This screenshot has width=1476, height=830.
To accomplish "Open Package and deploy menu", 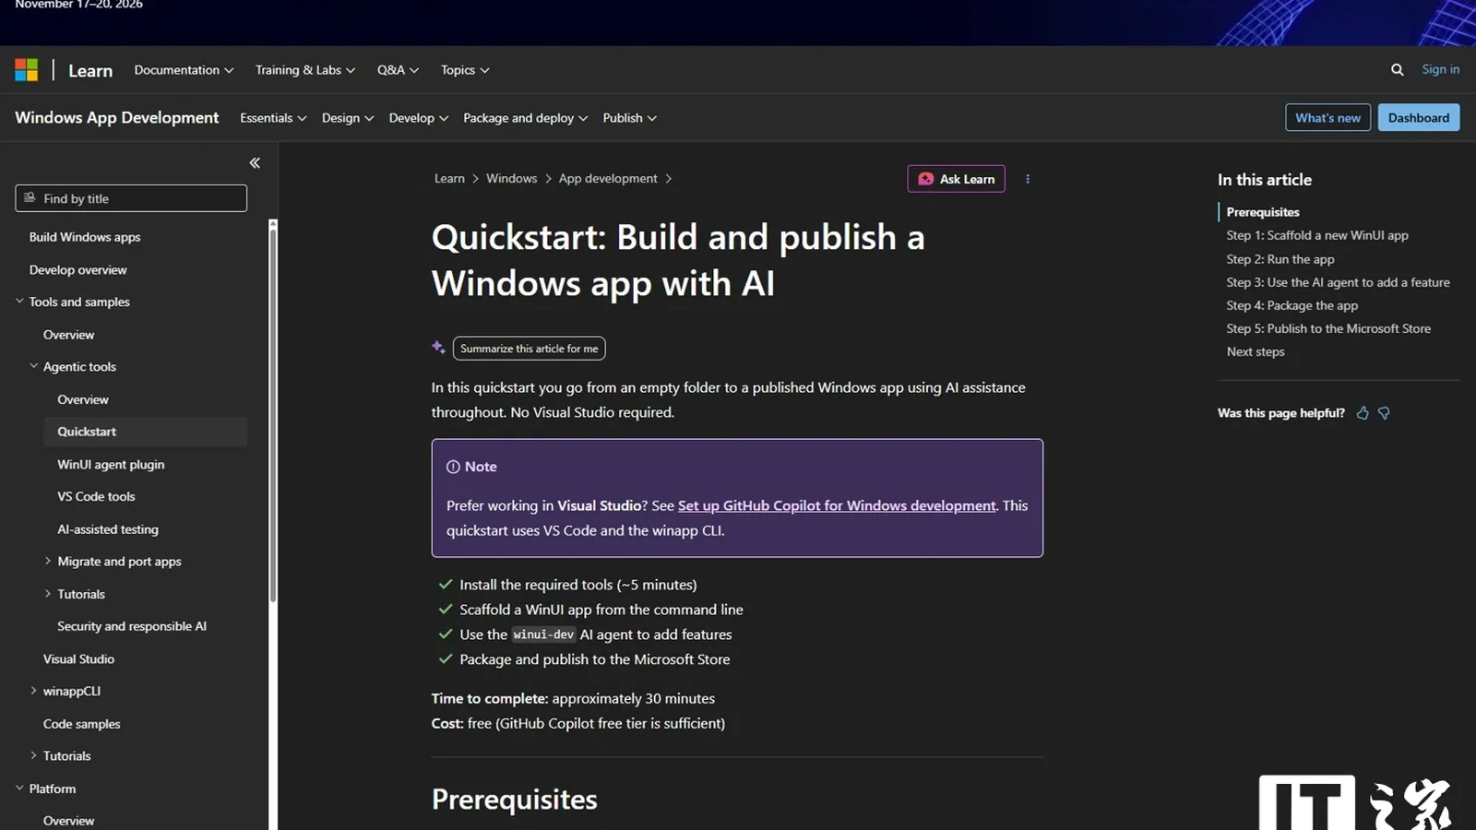I will click(x=525, y=118).
